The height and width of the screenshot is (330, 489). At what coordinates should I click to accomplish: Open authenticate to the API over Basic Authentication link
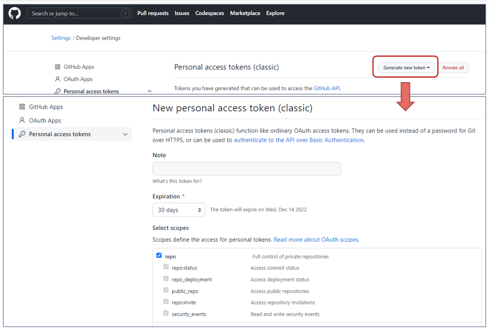(298, 140)
